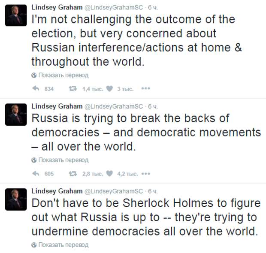Open the 6 ч. timestamp on first tweet
Image resolution: width=266 pixels, height=253 pixels.
coord(153,7)
